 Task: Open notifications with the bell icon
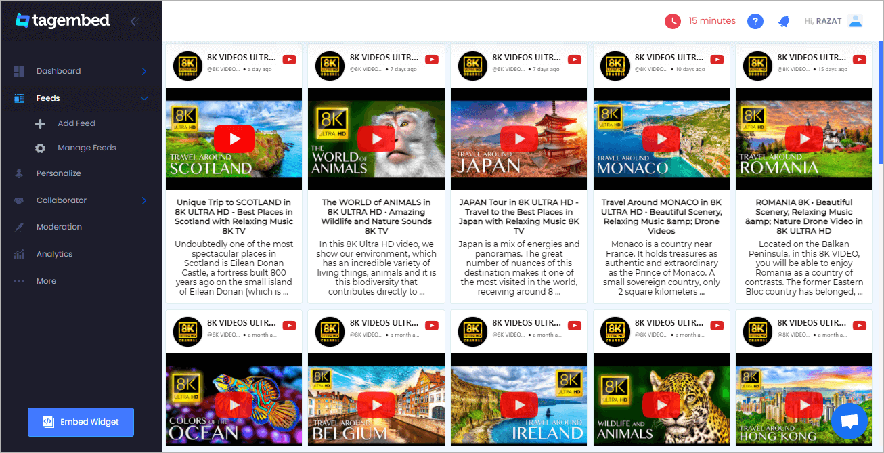coord(783,21)
